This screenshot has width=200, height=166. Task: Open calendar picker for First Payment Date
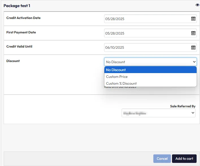[193, 33]
